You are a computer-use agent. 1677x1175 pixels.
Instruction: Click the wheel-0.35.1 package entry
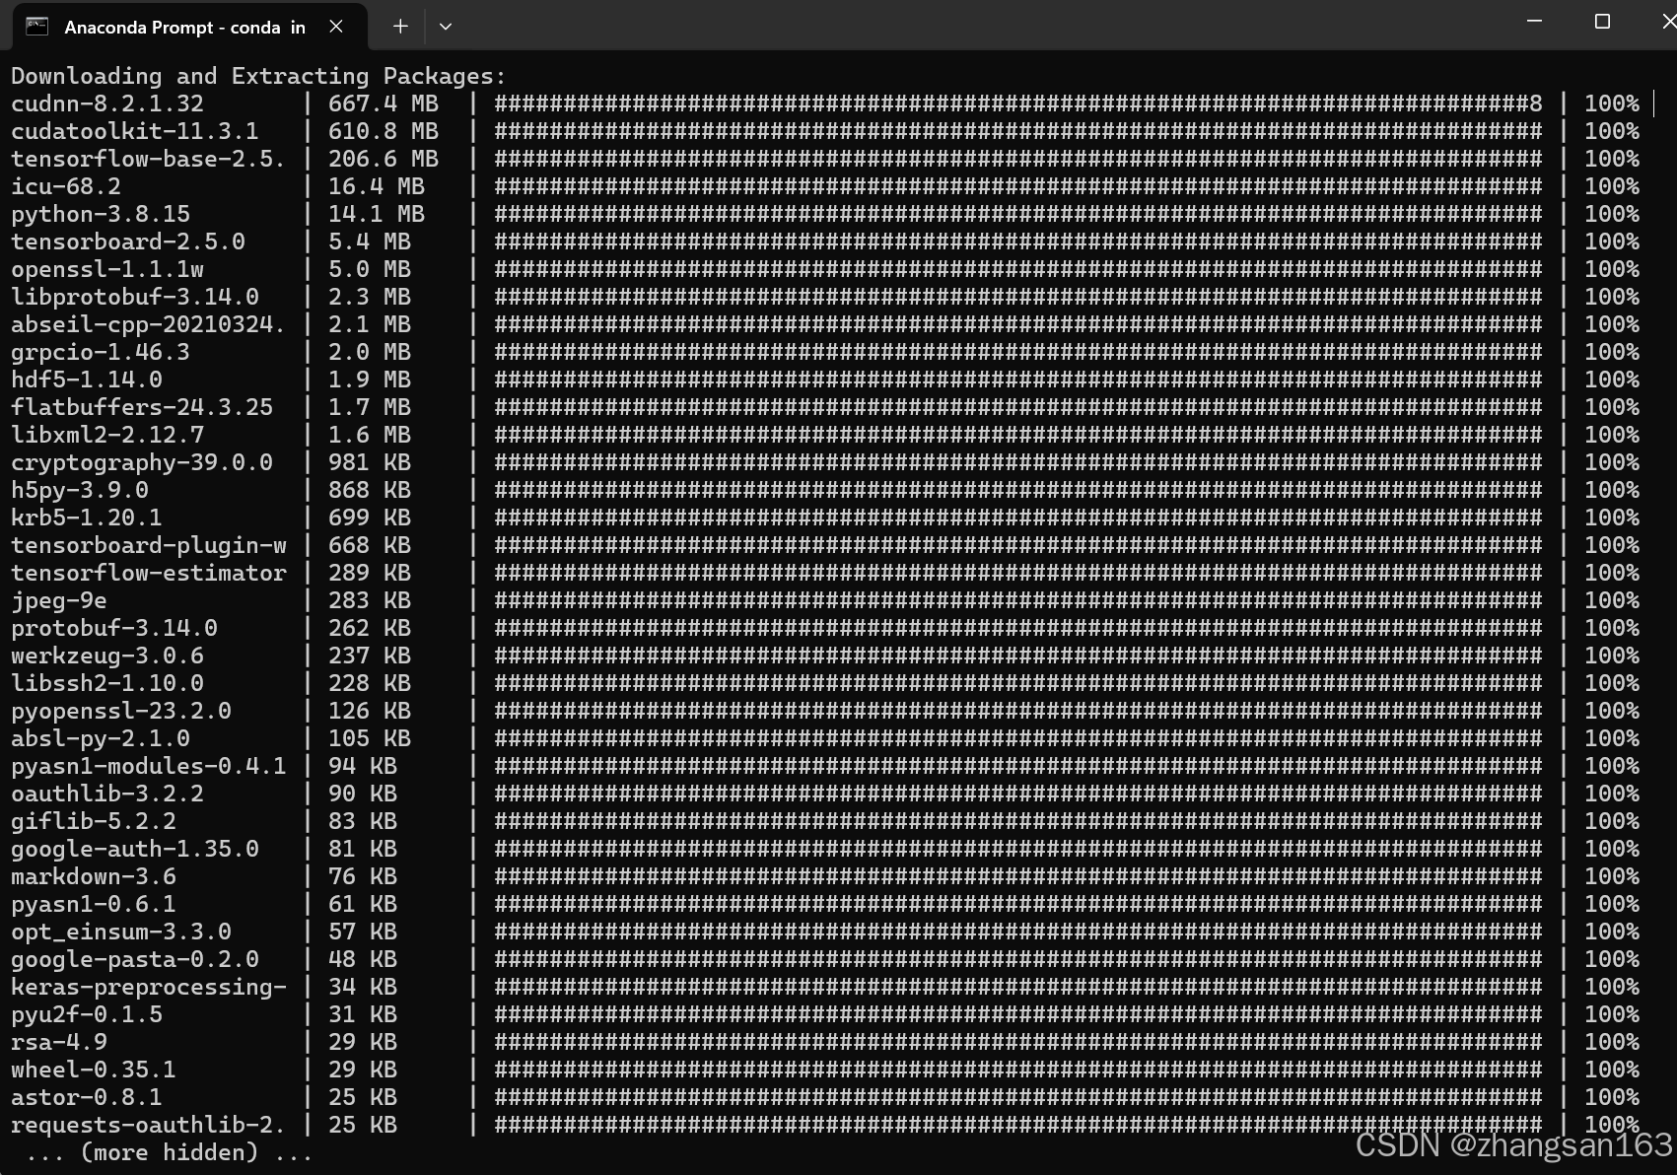click(94, 1070)
